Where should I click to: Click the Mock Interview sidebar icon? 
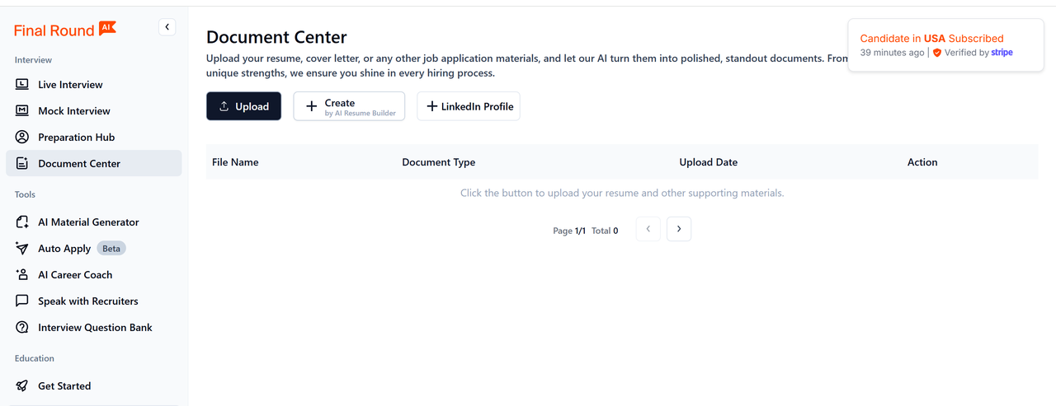click(22, 111)
